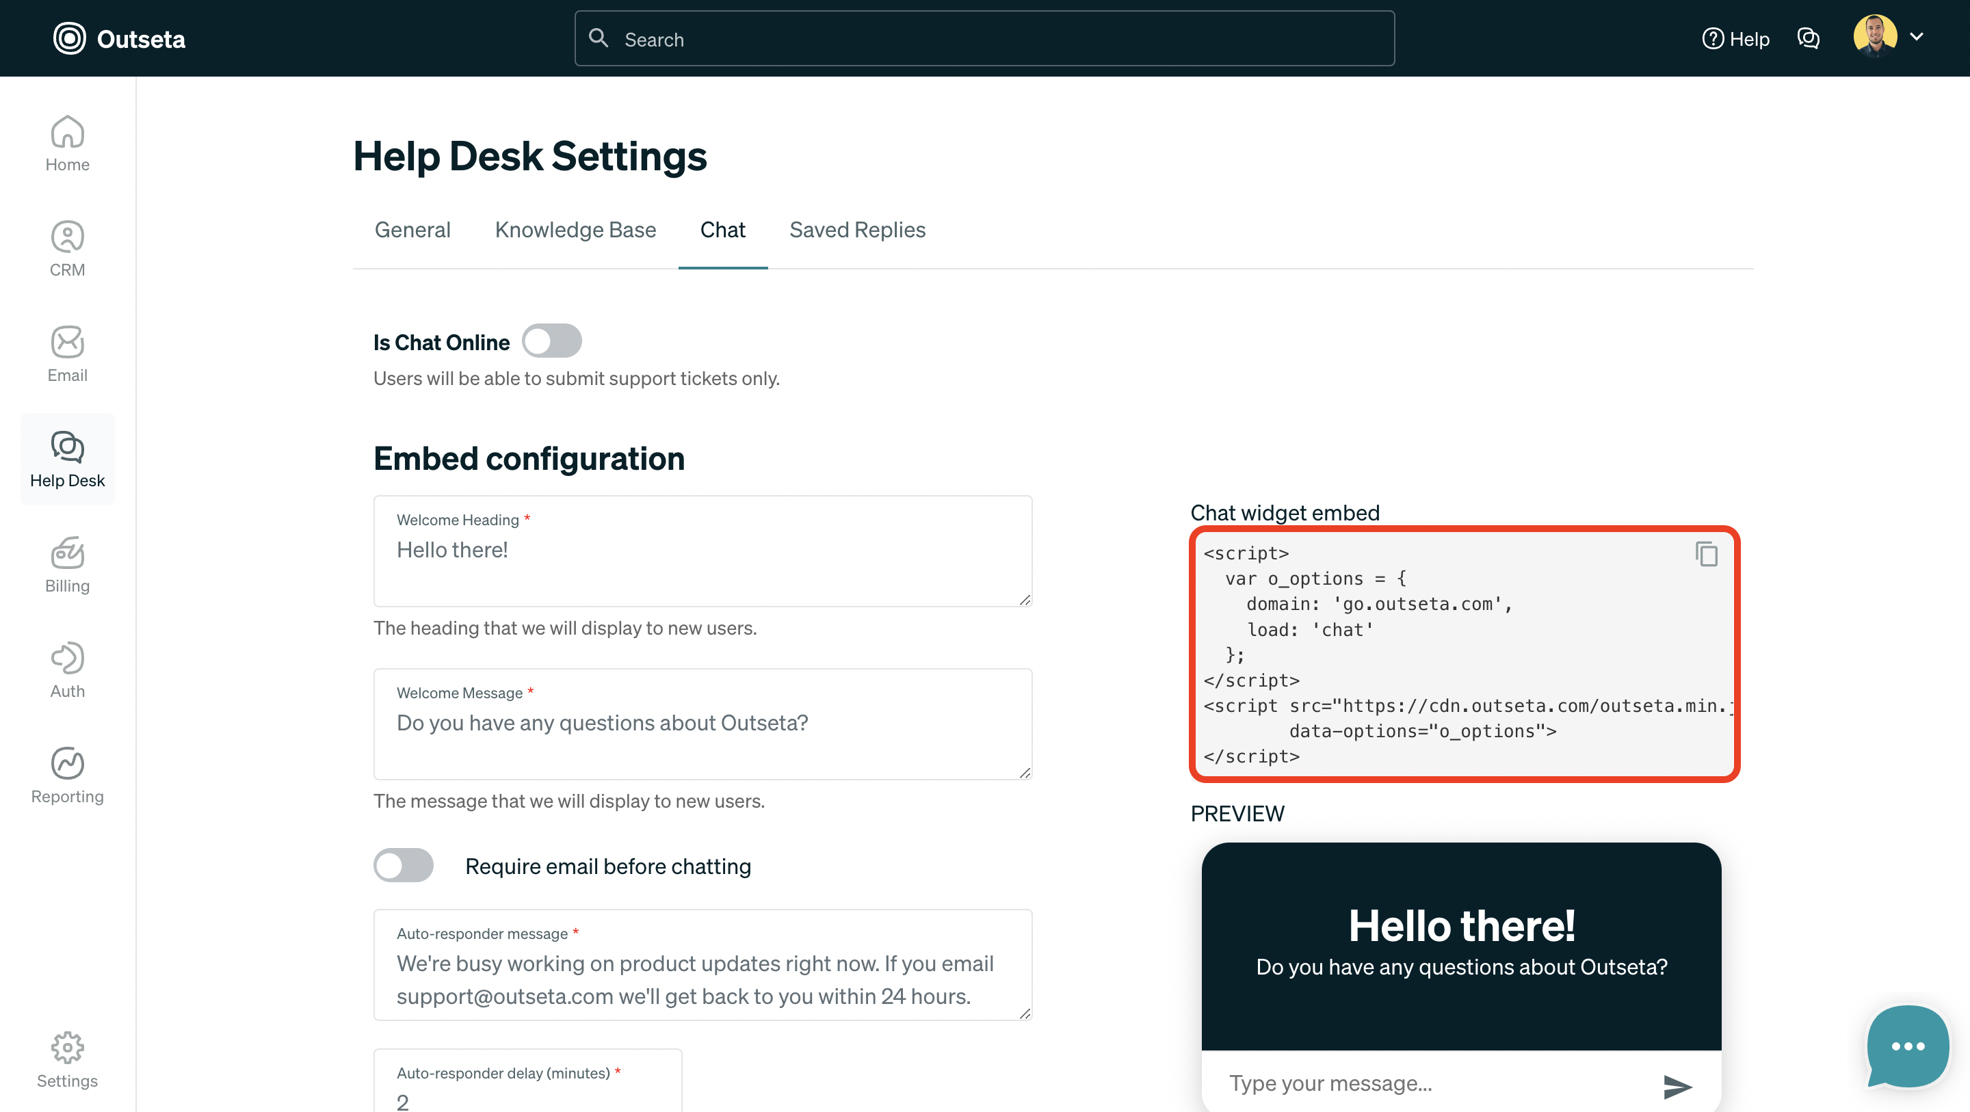Open the Saved Replies tab
The image size is (1970, 1112).
pos(857,229)
